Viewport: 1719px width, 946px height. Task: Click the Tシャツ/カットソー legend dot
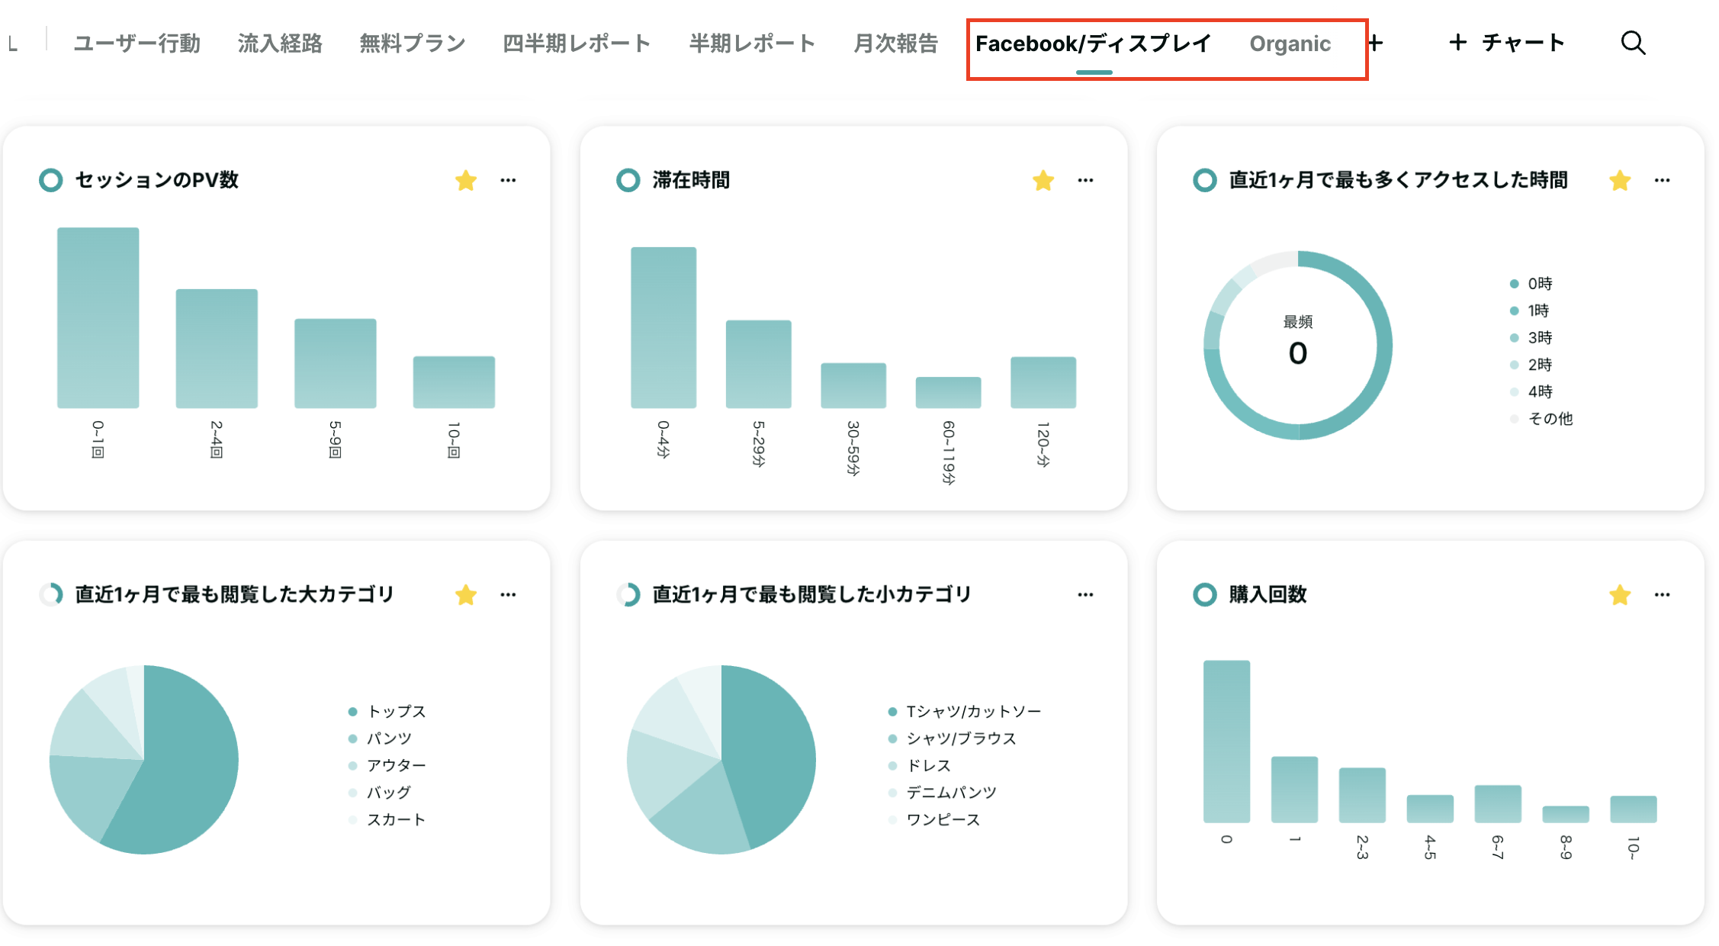tap(892, 712)
